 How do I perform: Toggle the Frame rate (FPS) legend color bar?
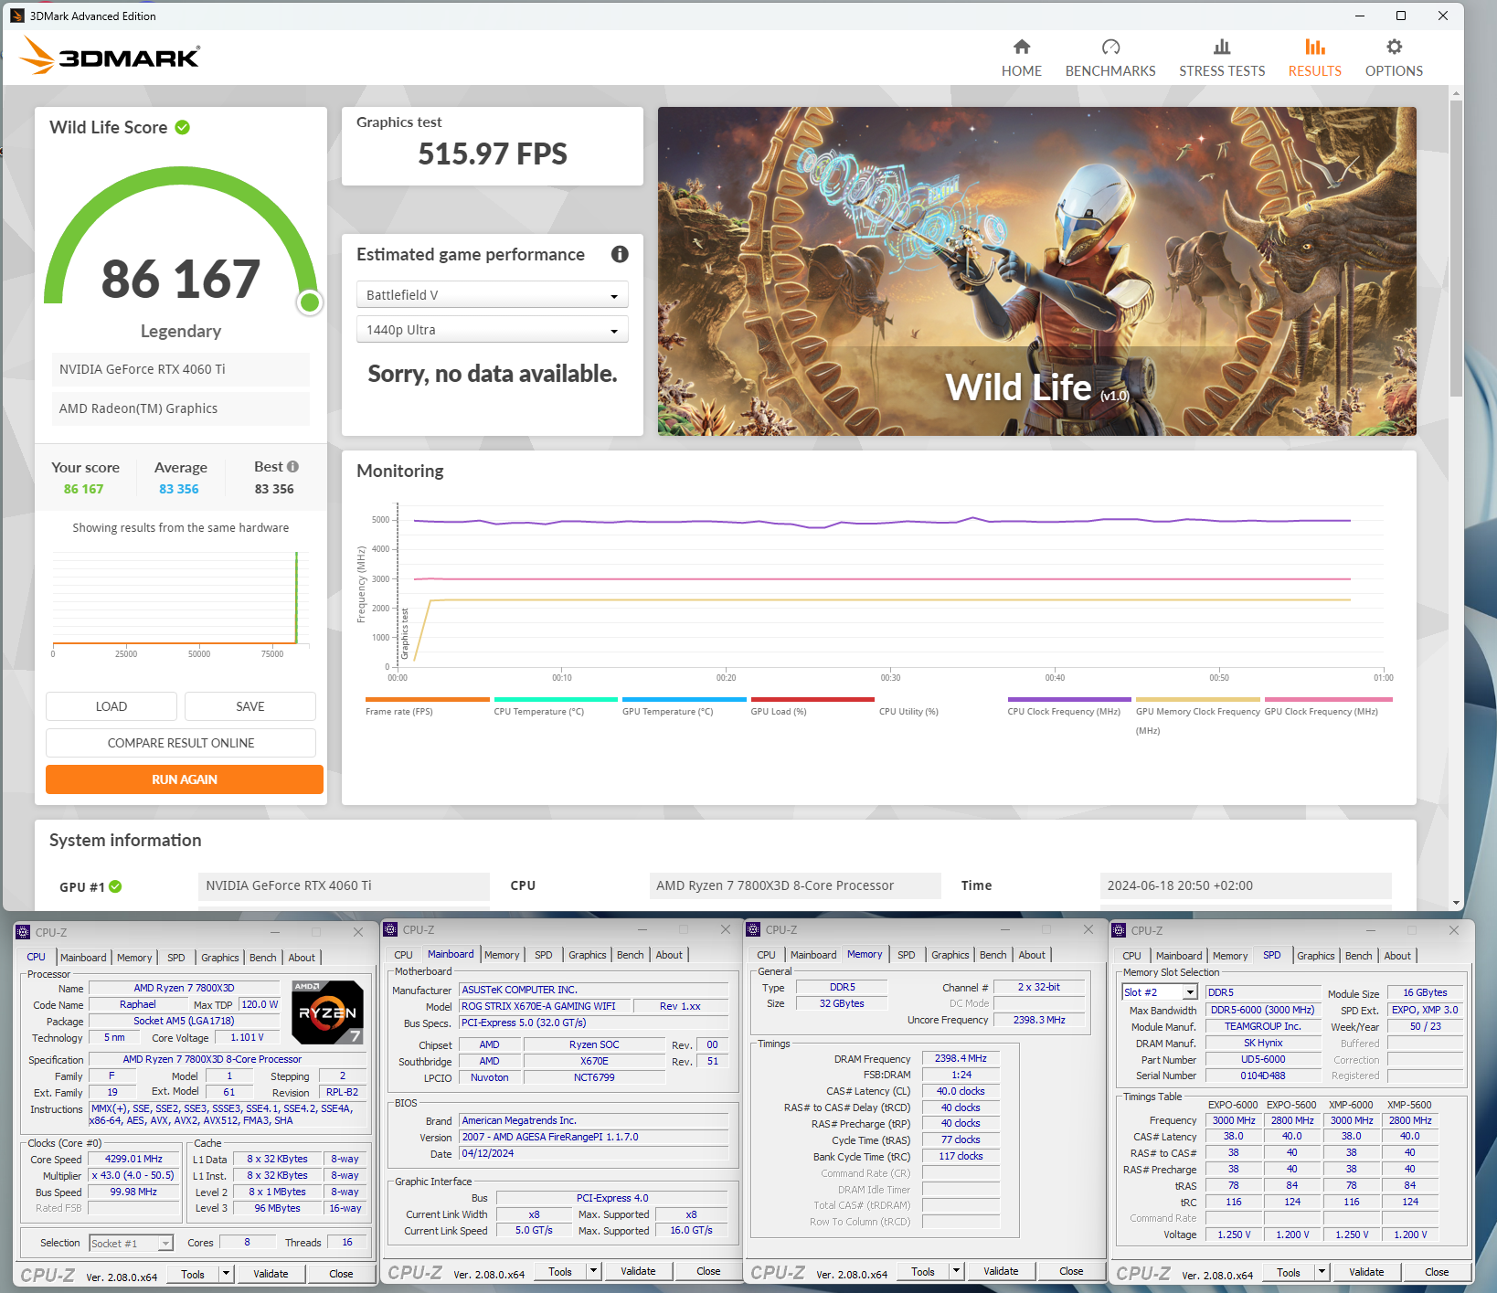(428, 700)
